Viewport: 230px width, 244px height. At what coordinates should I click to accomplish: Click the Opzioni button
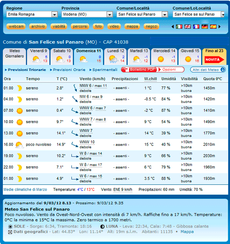tap(170, 70)
